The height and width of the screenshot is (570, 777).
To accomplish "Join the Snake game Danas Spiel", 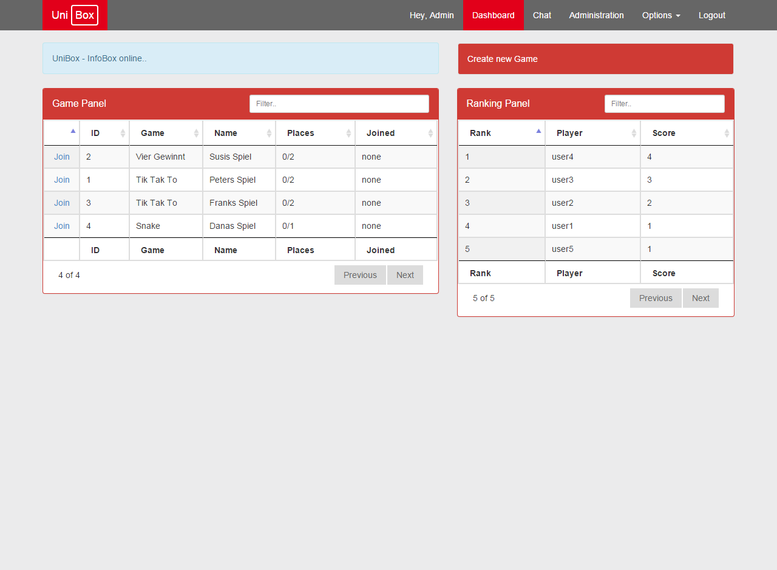I will pyautogui.click(x=62, y=226).
